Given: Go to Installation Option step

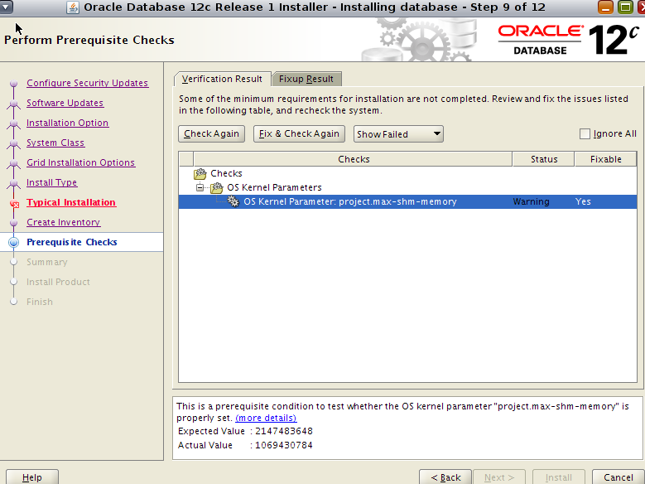Looking at the screenshot, I should [67, 123].
